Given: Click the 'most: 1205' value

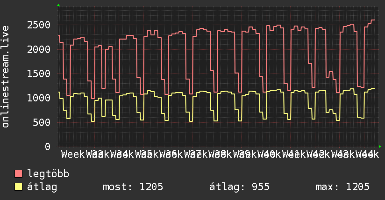Looking at the screenshot, I should click(133, 187).
